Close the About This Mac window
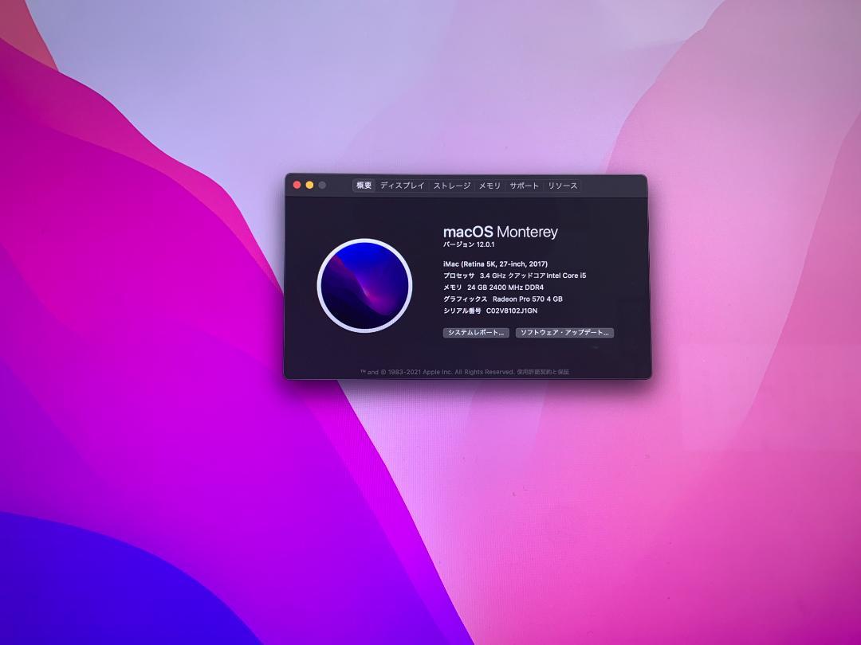The height and width of the screenshot is (645, 861). click(x=297, y=186)
